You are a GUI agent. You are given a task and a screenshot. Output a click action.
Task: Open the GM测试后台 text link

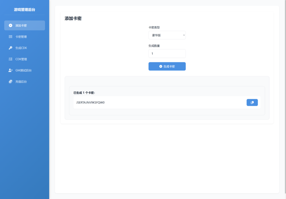pyautogui.click(x=23, y=71)
